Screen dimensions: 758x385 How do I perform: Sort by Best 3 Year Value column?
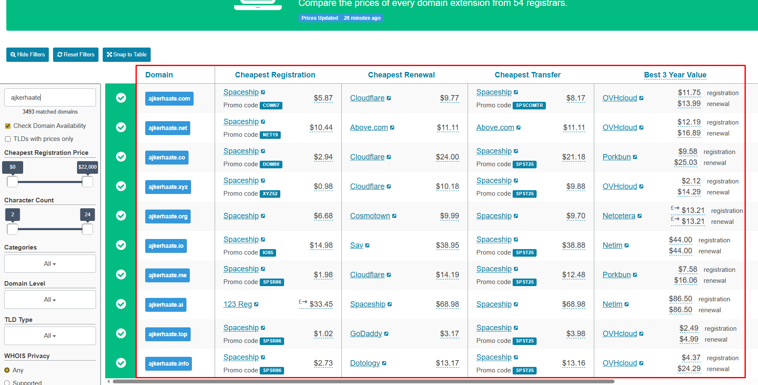[675, 75]
